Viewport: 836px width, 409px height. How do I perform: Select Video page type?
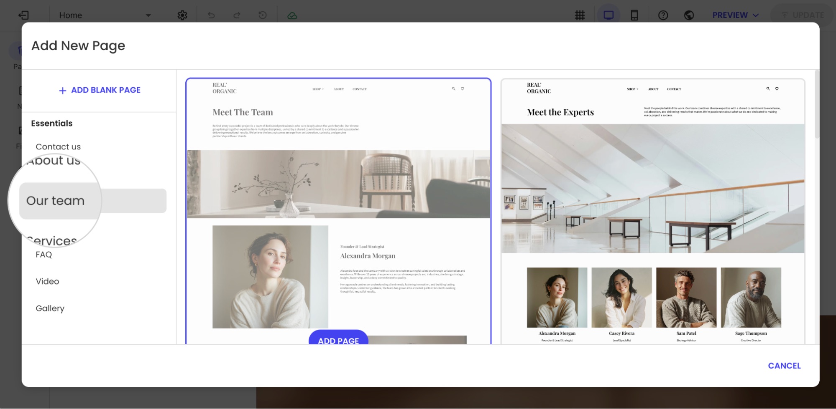pyautogui.click(x=47, y=281)
